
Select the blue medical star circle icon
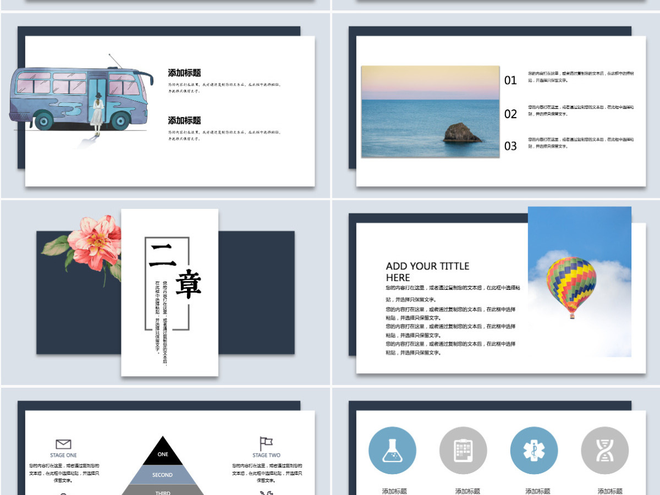[x=534, y=450]
